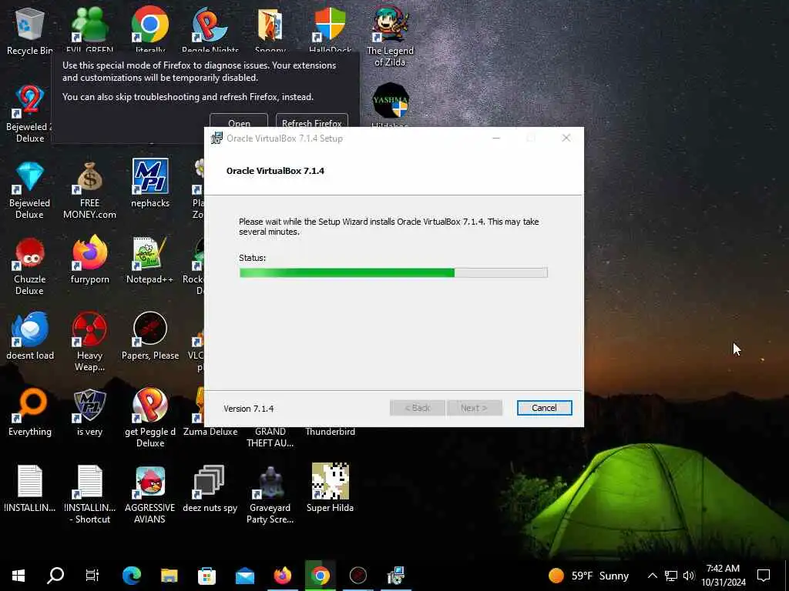789x591 pixels.
Task: Select the Bejeweled 2 Deluxe icon
Action: tap(30, 112)
